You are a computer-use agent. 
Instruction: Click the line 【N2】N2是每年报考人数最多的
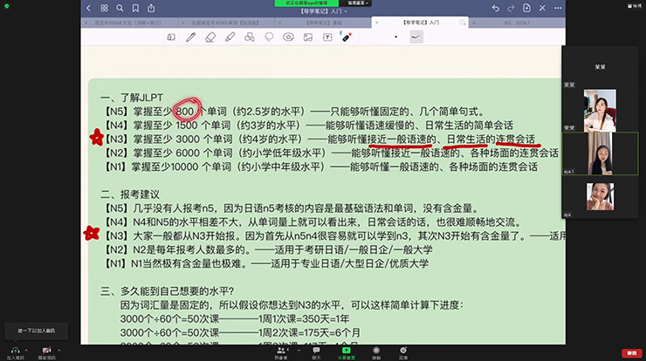click(x=268, y=249)
